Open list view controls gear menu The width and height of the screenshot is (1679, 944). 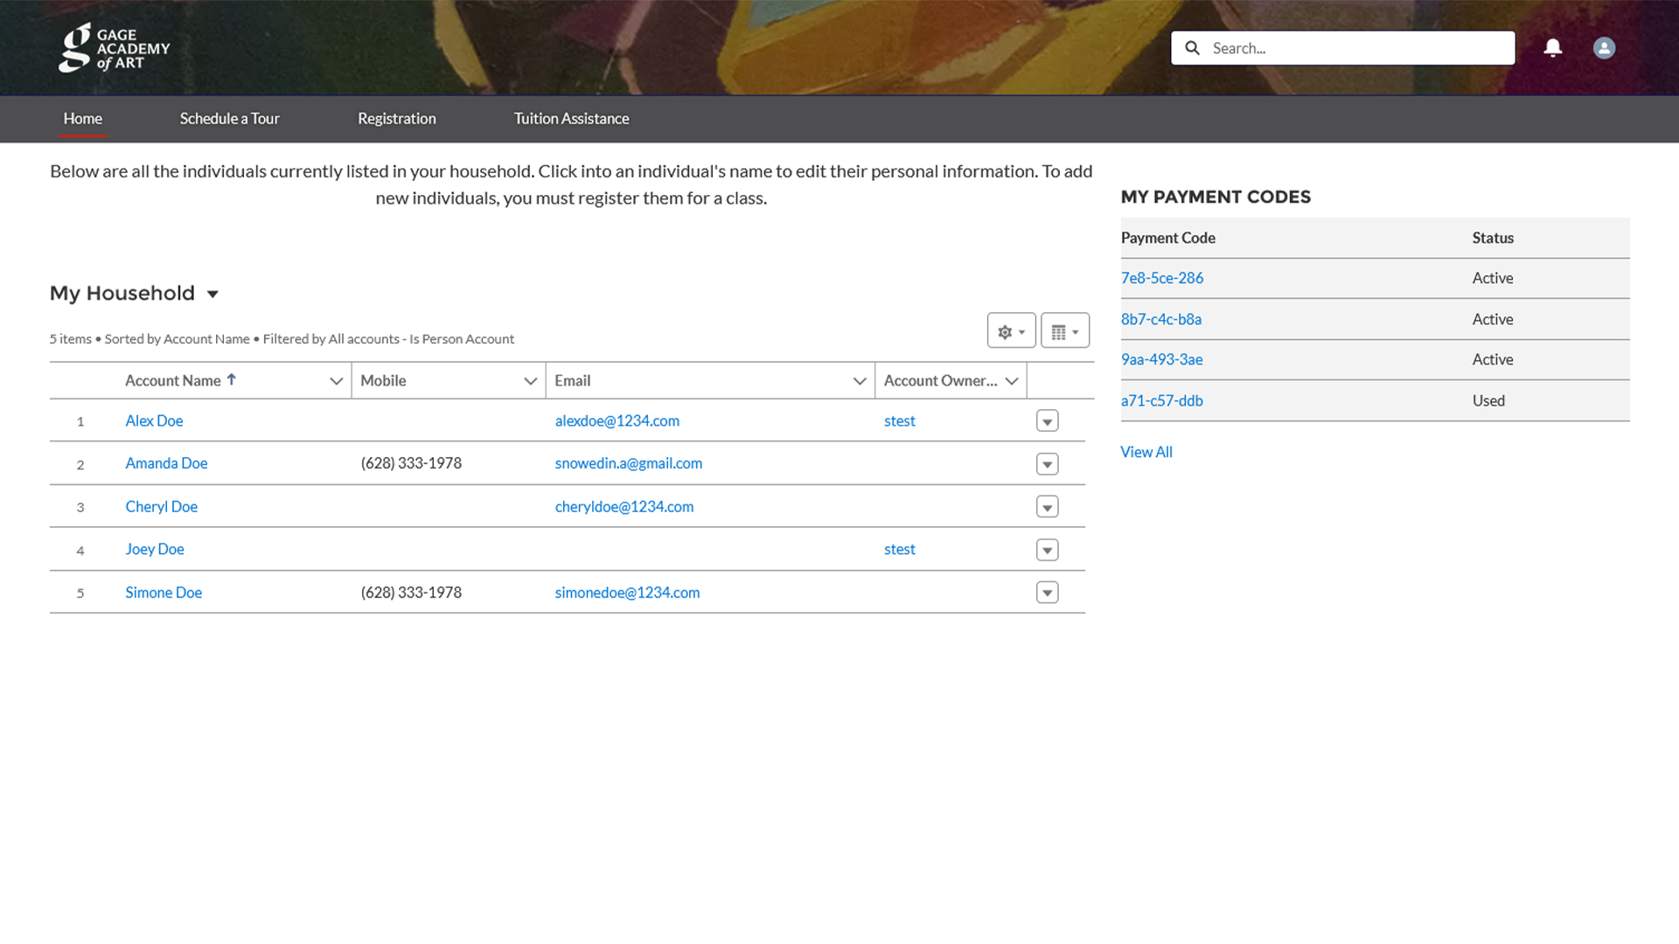tap(1011, 331)
